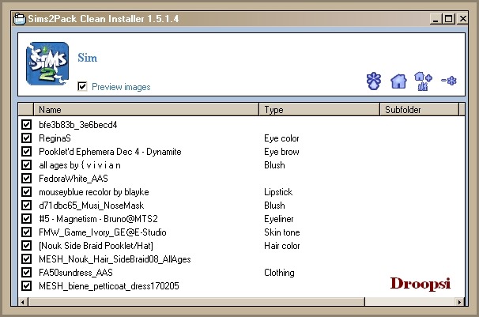Click The Sims 2 logo image
The height and width of the screenshot is (317, 479).
click(x=47, y=63)
